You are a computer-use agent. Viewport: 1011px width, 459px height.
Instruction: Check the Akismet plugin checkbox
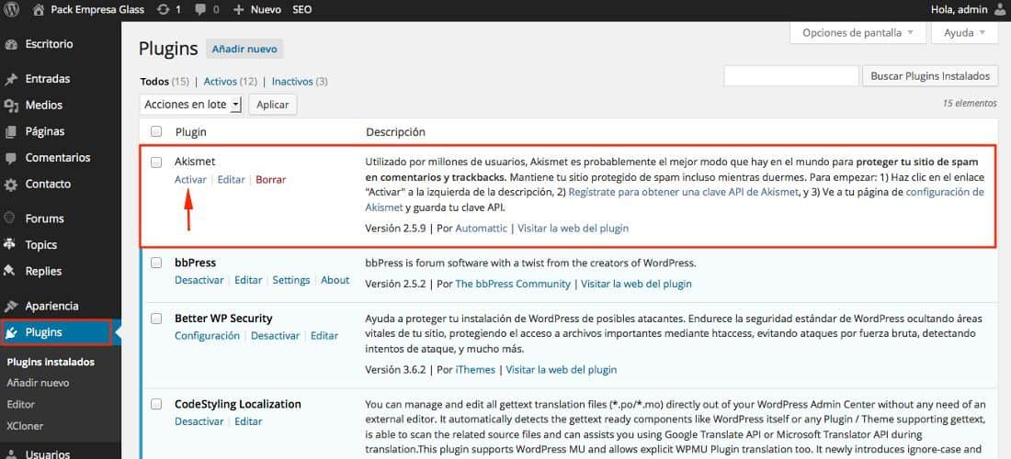coord(156,162)
